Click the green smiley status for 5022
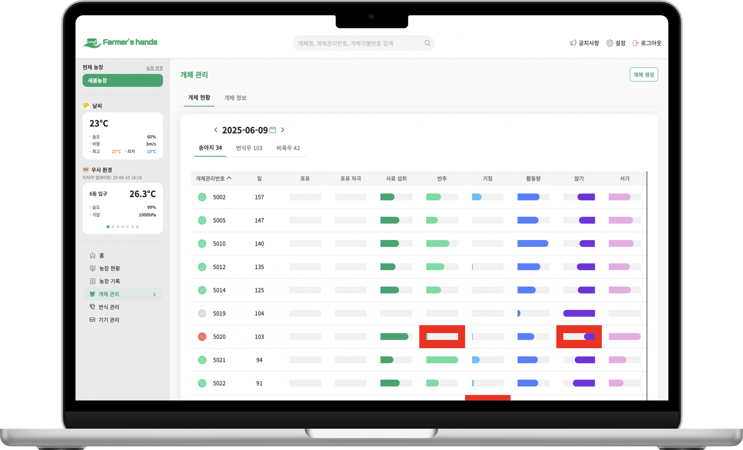Image resolution: width=743 pixels, height=450 pixels. [202, 383]
